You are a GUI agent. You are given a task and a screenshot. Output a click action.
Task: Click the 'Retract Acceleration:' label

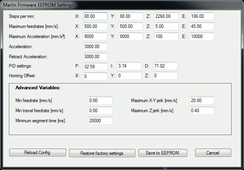(28, 57)
